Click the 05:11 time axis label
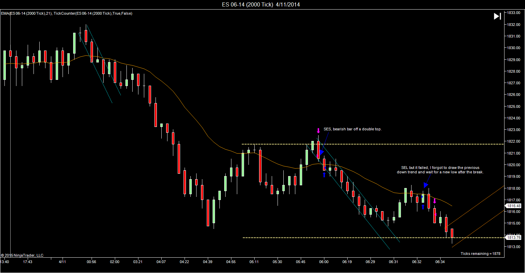 click(x=254, y=262)
